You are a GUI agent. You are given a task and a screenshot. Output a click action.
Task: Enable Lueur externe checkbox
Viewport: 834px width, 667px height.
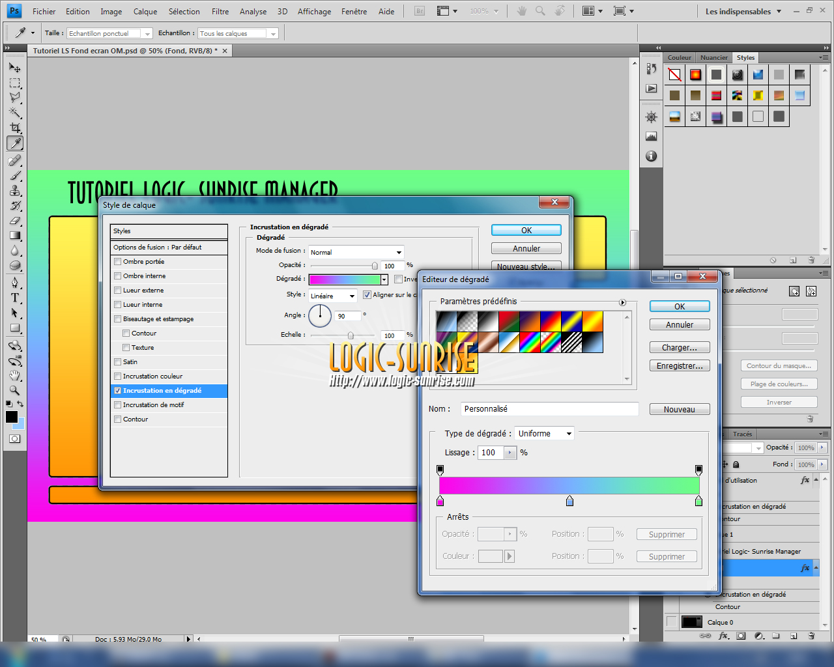coord(118,291)
